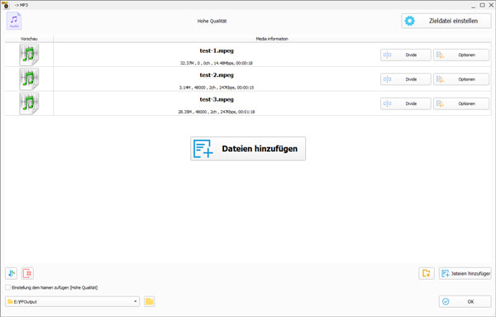Click test-1.mpeg media details line 32.37M
The width and height of the screenshot is (496, 317).
217,63
